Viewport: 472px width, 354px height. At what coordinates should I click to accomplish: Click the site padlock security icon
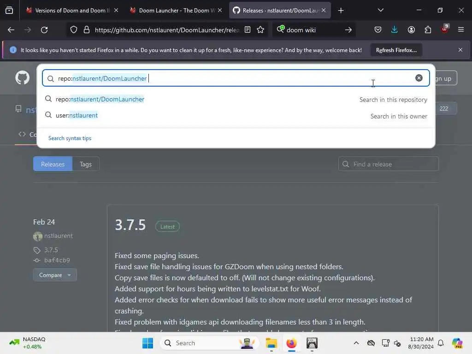[87, 30]
